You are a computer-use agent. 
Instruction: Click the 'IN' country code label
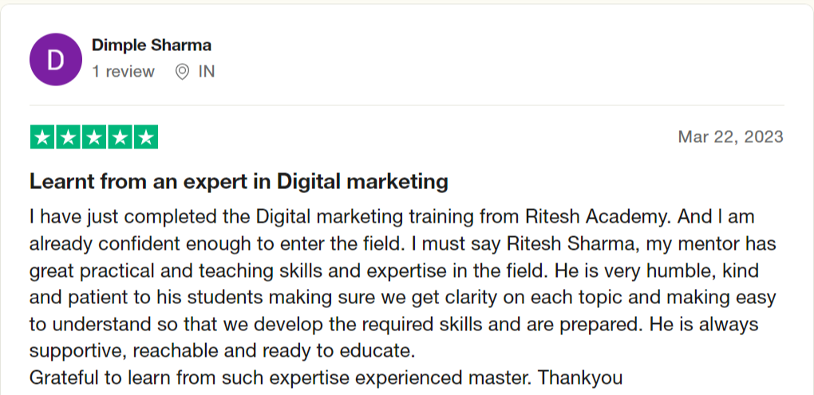coord(207,72)
